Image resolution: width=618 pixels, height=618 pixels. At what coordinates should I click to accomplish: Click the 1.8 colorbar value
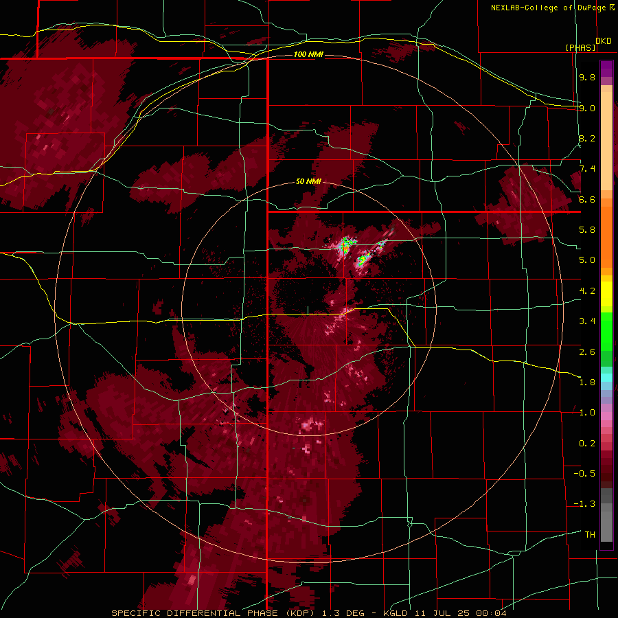587,382
